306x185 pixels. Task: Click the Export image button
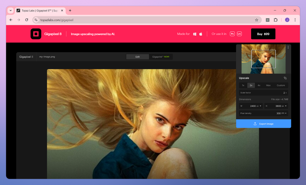pos(263,124)
